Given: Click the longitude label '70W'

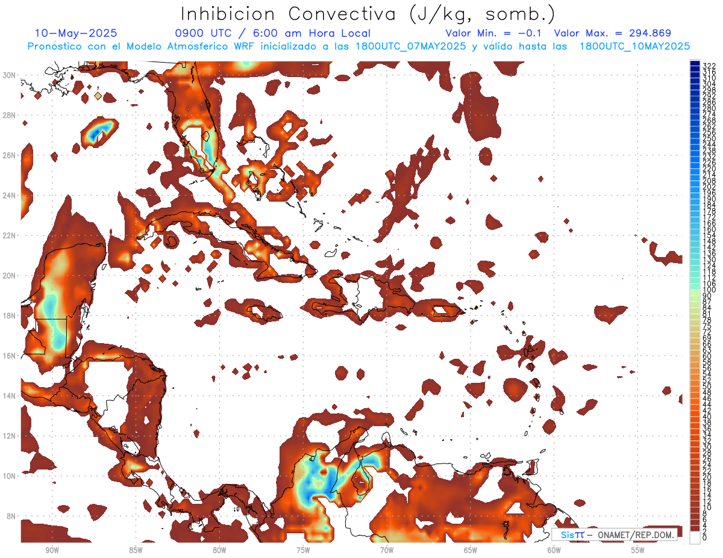Looking at the screenshot, I should [387, 550].
